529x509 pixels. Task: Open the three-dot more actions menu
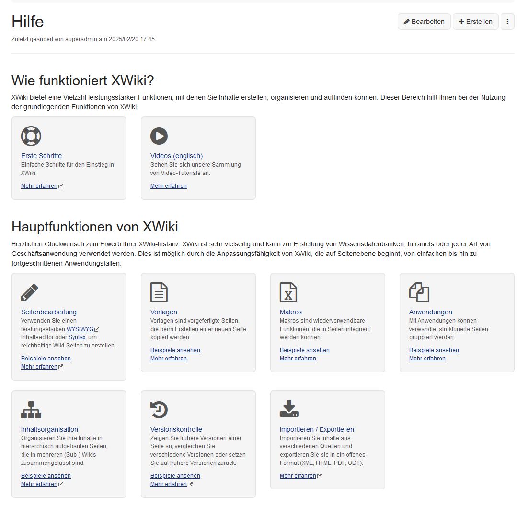[507, 22]
